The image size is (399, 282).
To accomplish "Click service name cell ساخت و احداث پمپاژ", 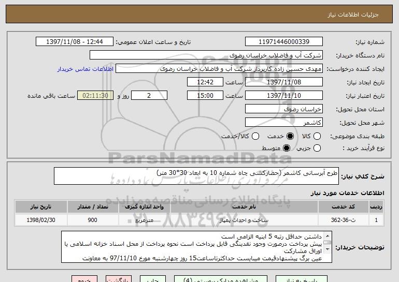I will pos(244,220).
